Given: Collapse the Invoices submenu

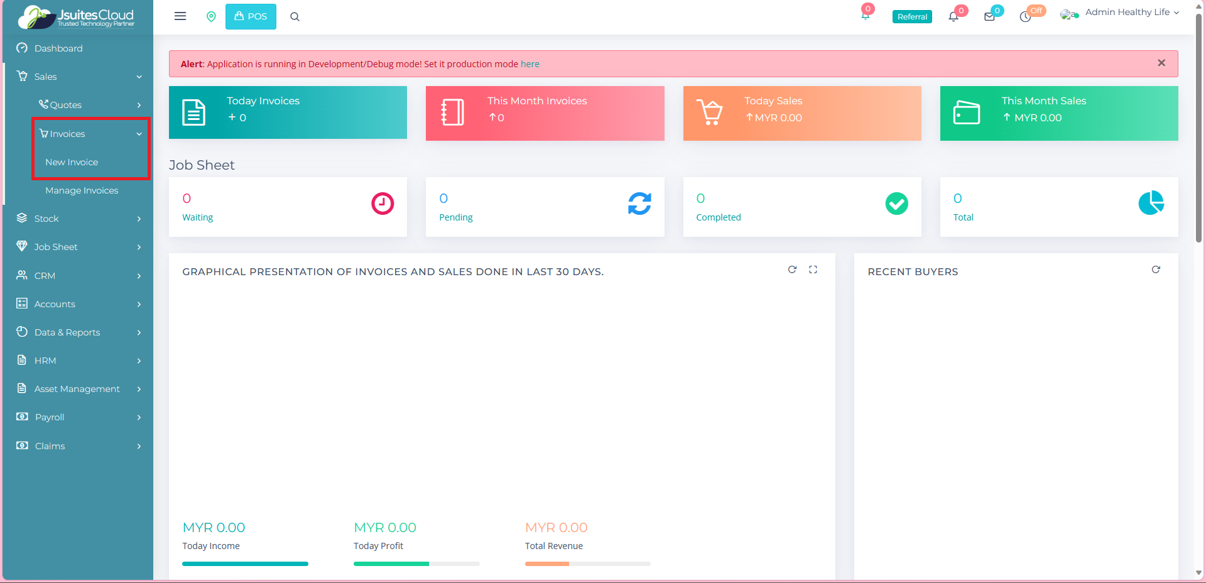Looking at the screenshot, I should 91,134.
